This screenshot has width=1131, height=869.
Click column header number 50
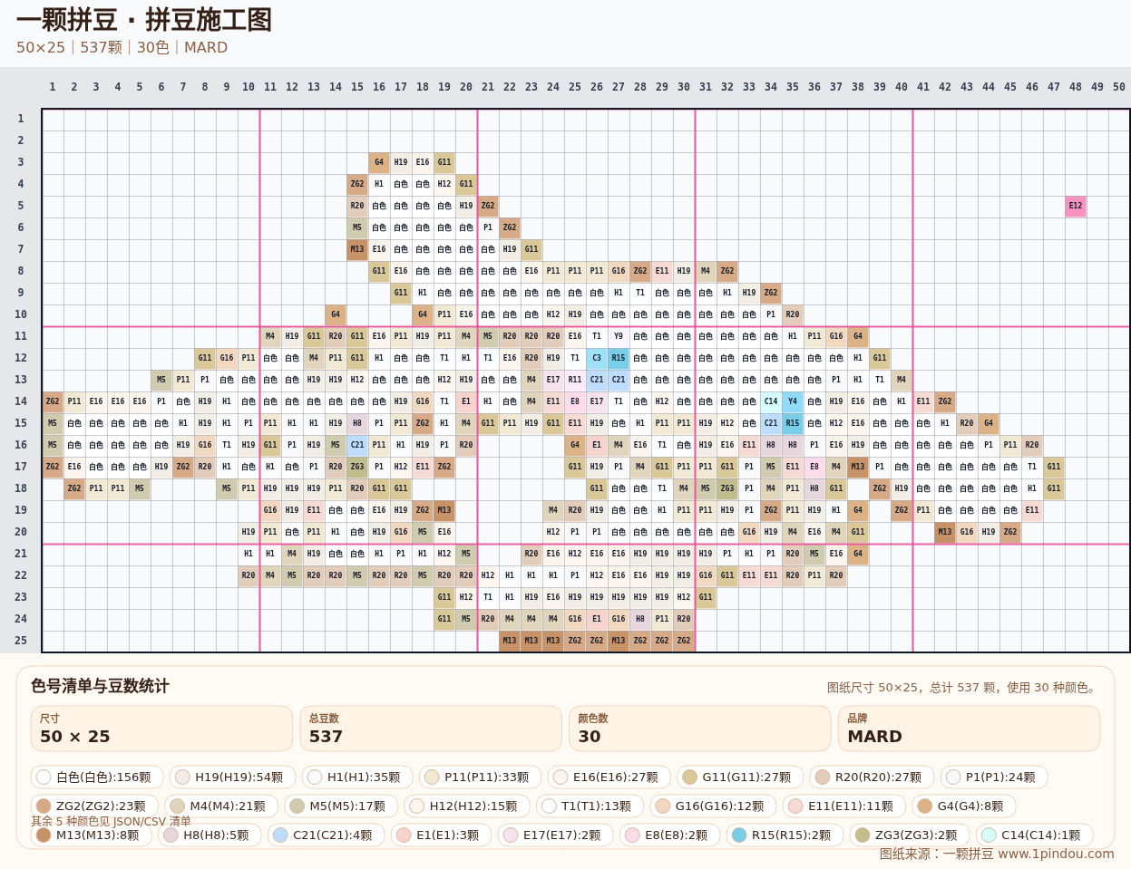click(1119, 87)
